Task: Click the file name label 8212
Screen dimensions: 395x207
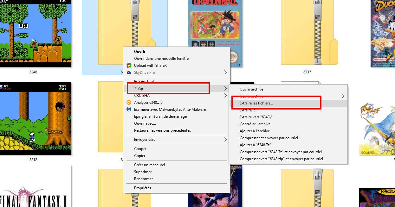Action: point(33,160)
